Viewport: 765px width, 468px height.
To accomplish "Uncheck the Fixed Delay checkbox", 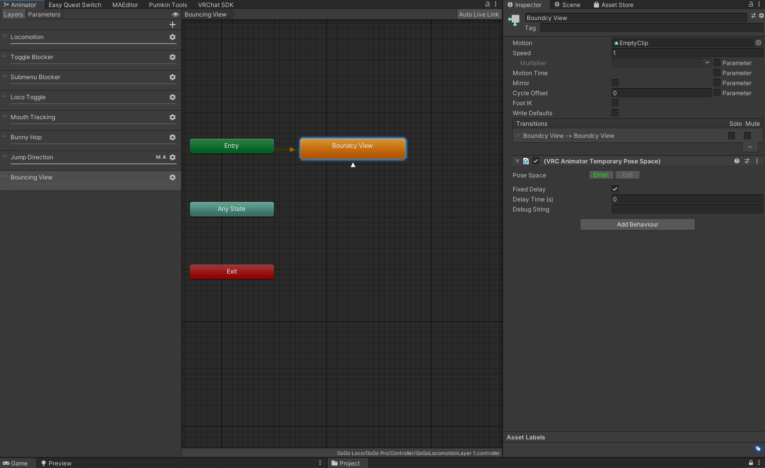I will click(x=615, y=189).
